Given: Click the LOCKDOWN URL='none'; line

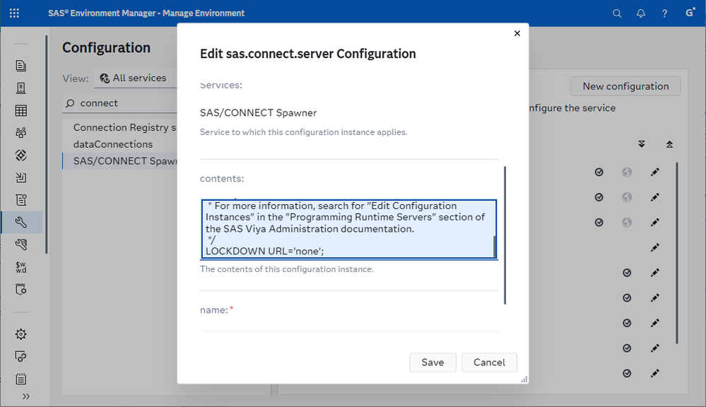Looking at the screenshot, I should [265, 252].
